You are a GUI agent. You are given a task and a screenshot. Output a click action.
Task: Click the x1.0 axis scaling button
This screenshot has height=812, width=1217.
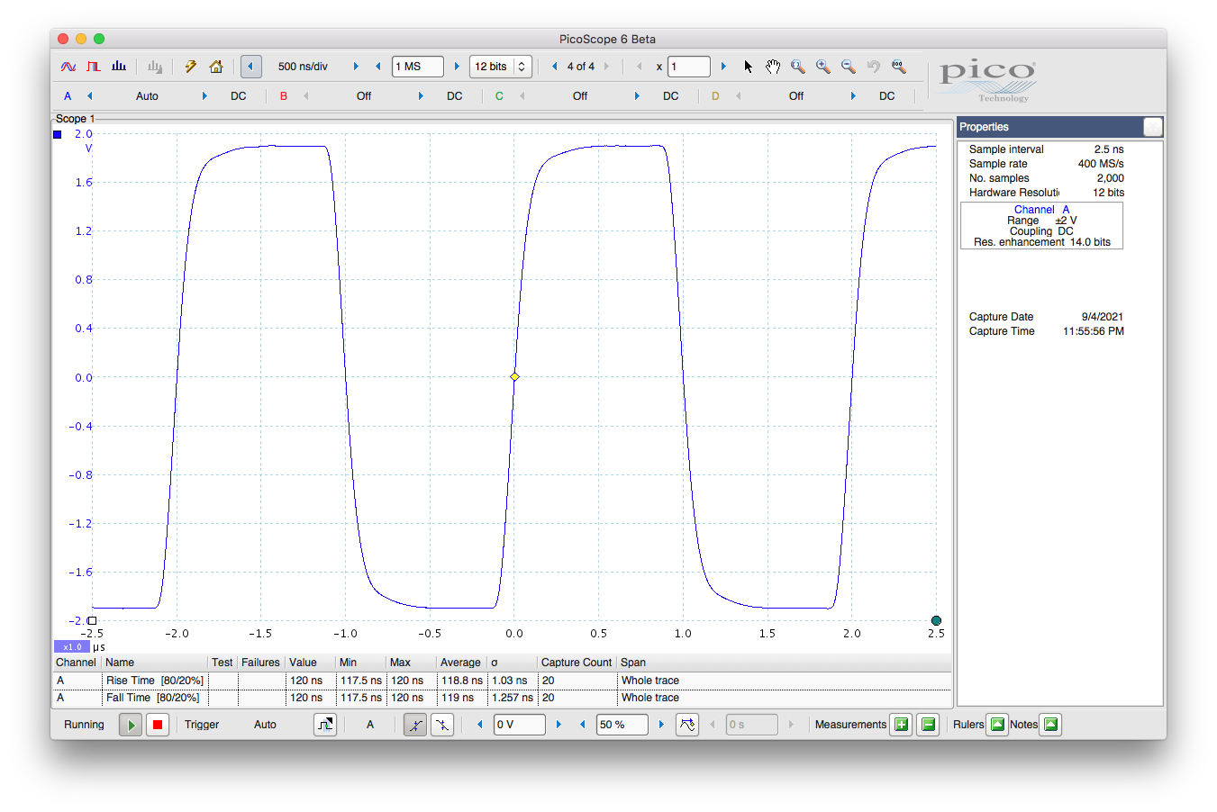coord(72,647)
